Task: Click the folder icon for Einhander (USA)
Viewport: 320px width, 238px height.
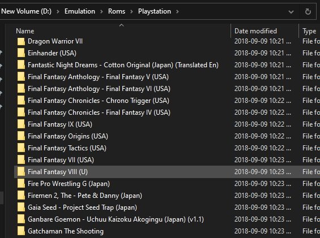Action: (21, 53)
